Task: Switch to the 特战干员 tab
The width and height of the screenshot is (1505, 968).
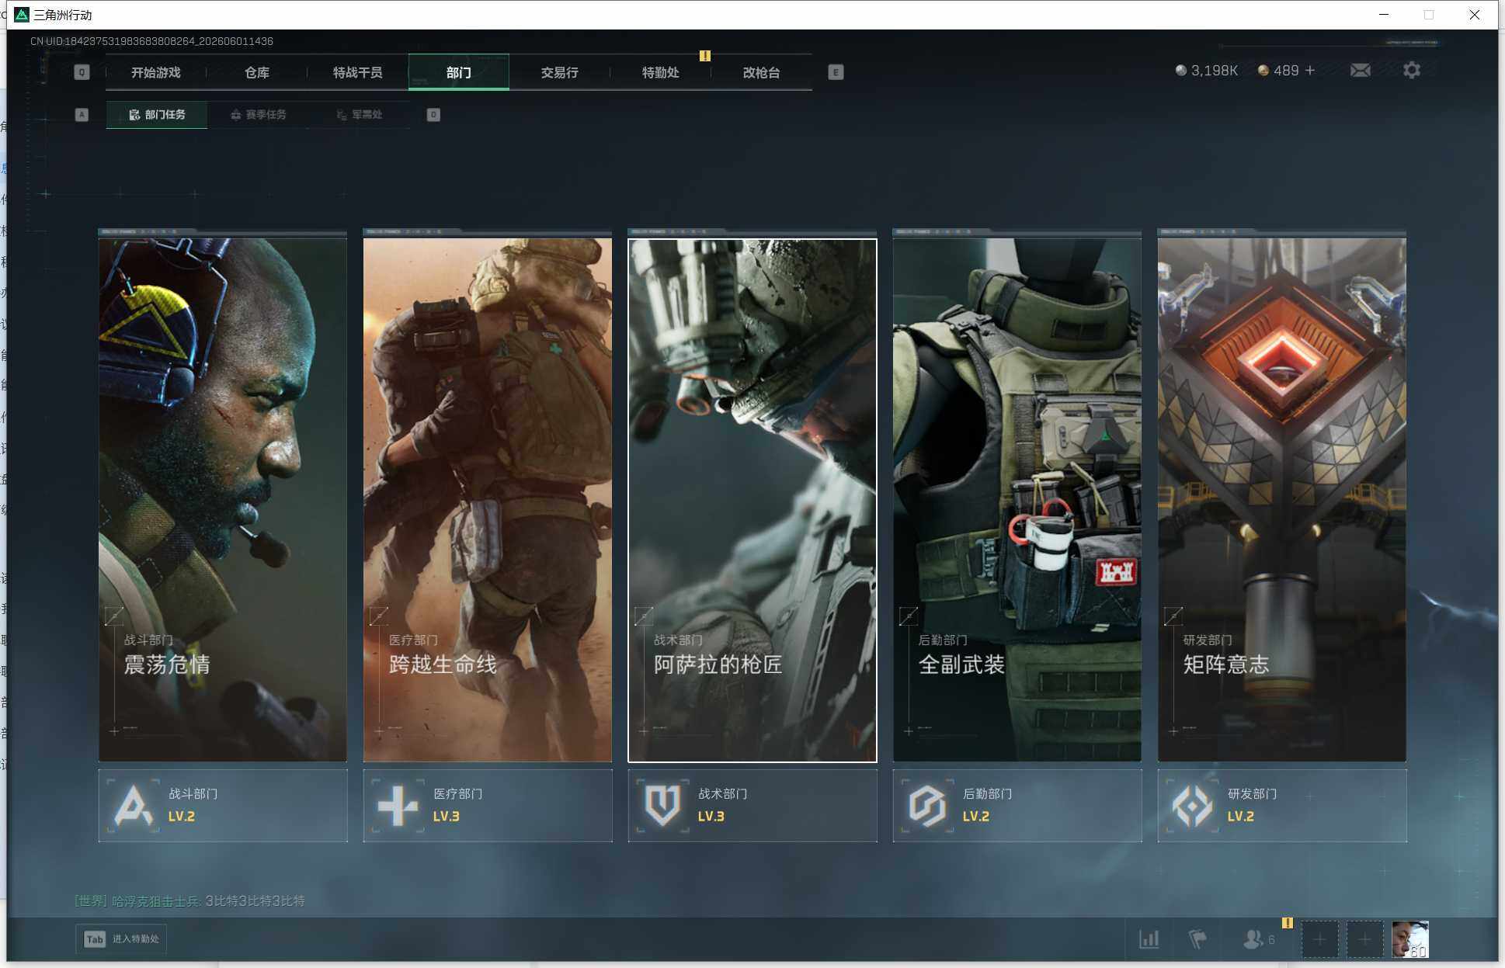Action: coord(358,72)
